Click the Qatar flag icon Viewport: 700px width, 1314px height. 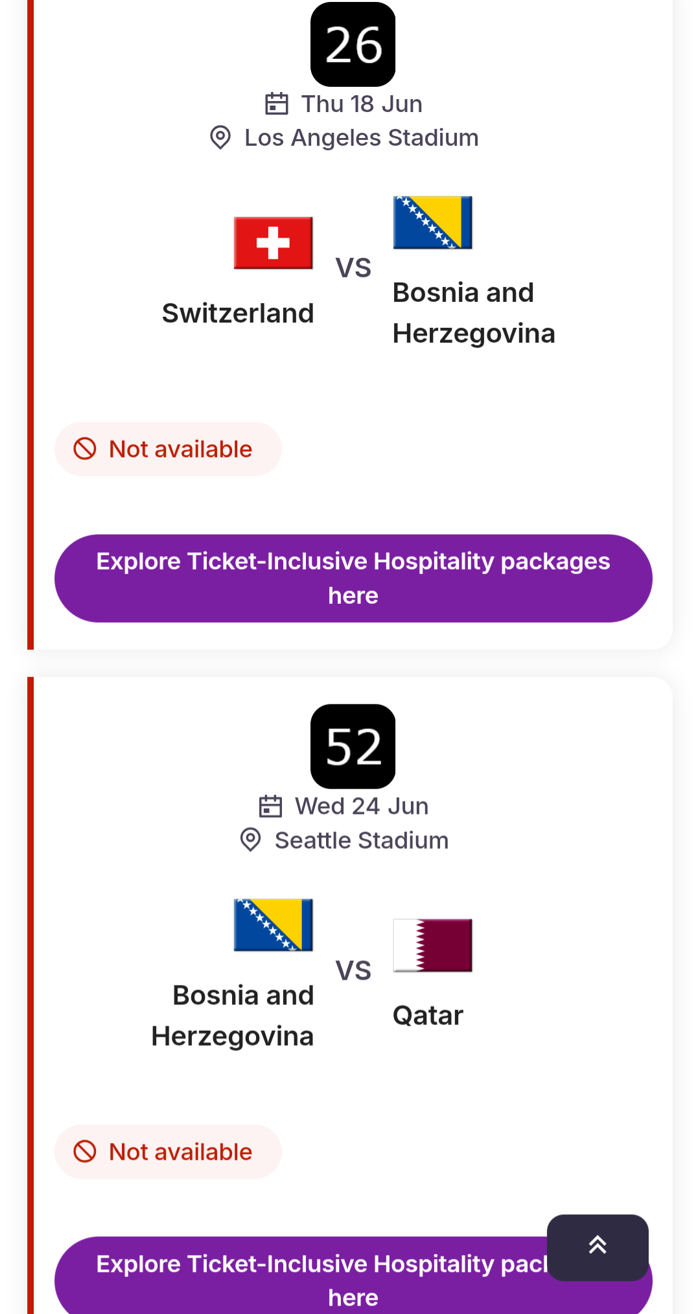(x=432, y=945)
